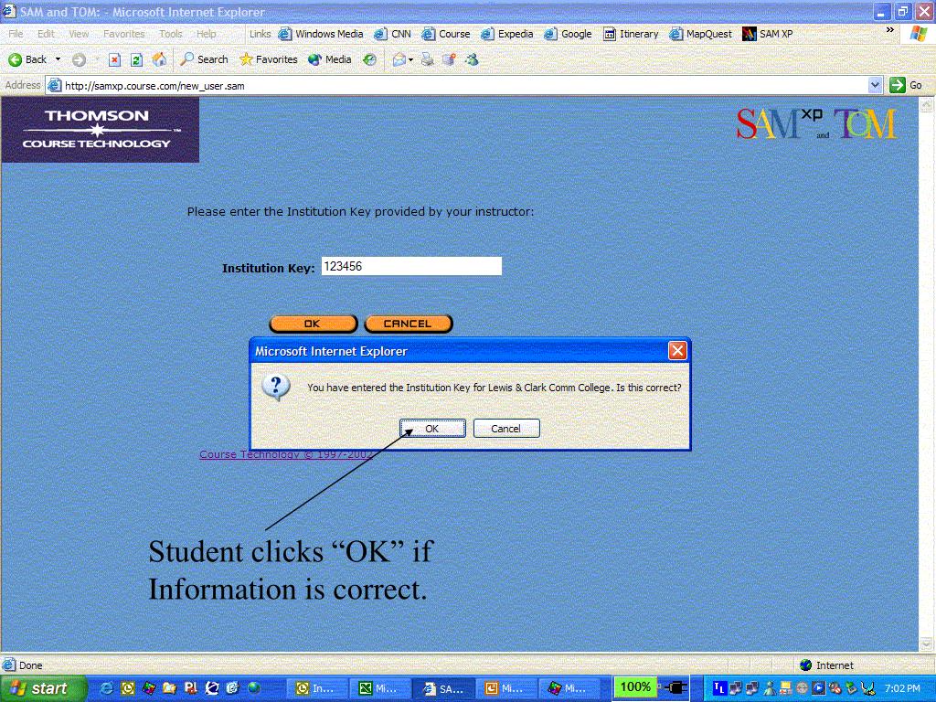Expand the address bar URL dropdown
This screenshot has height=702, width=936.
tap(875, 85)
